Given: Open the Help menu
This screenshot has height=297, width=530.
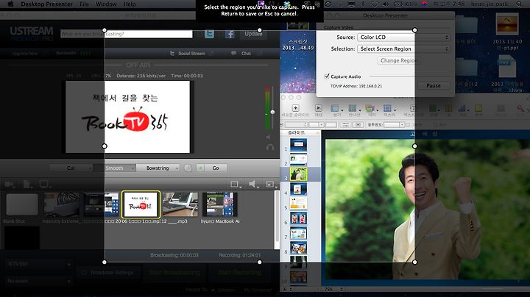Looking at the screenshot, I should pyautogui.click(x=130, y=4).
